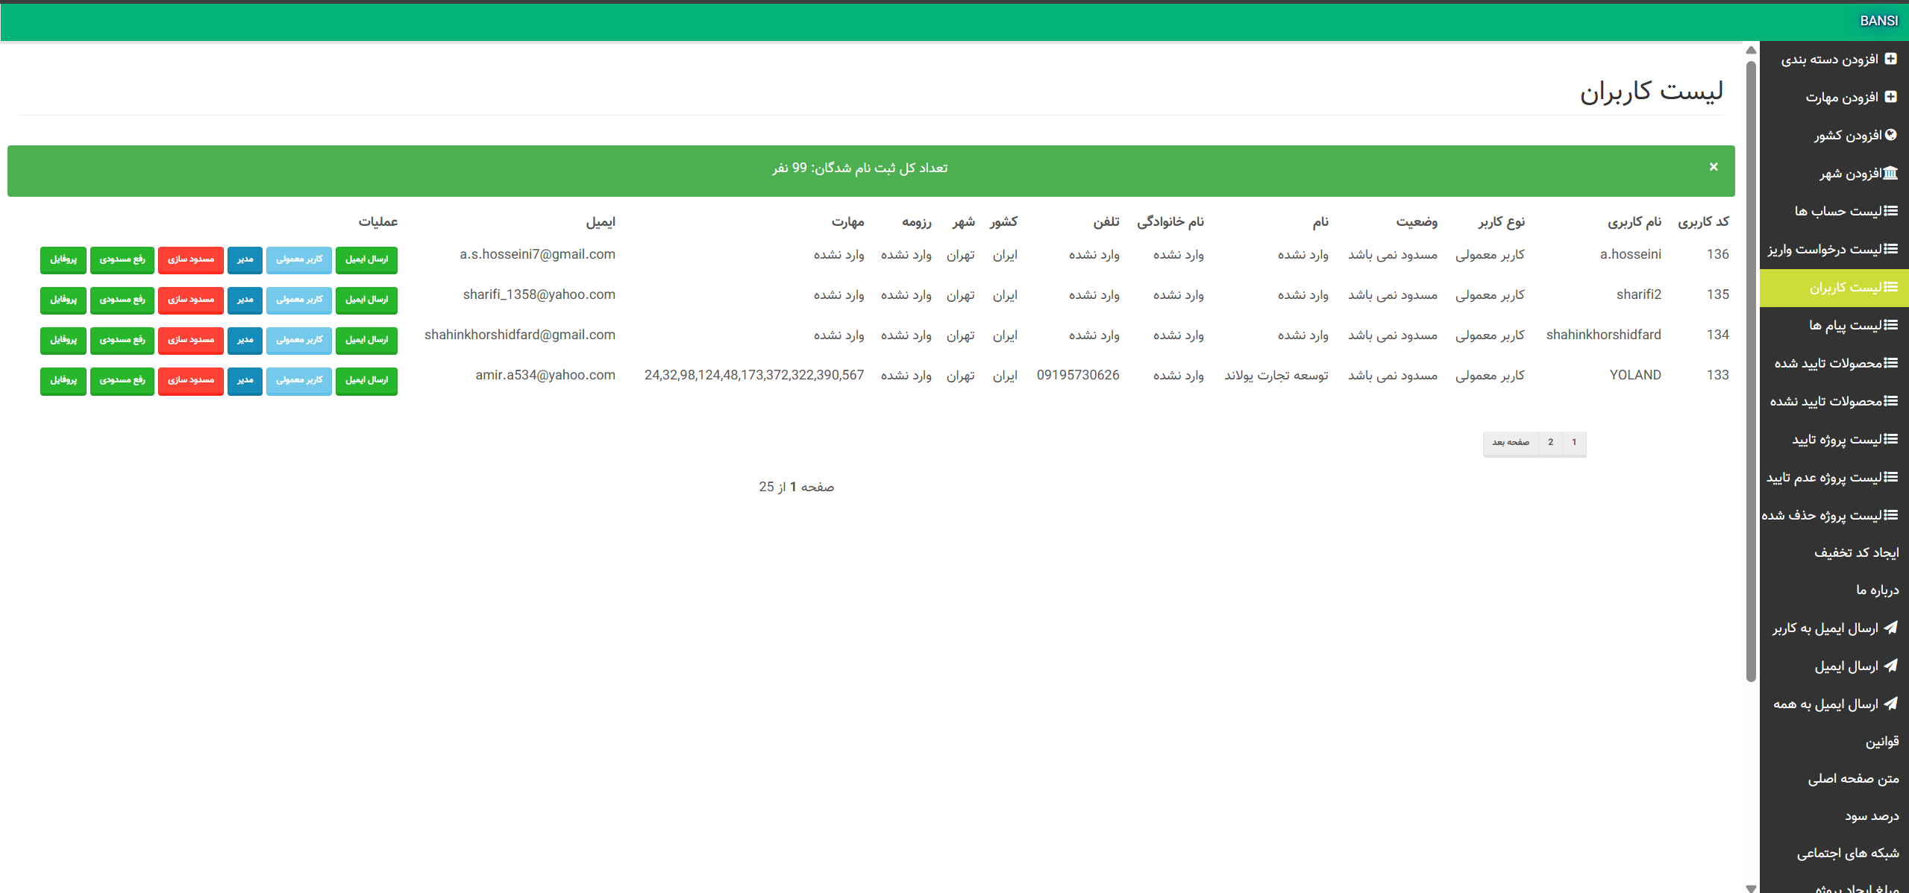
Task: Click the sidebar scrollbar down arrow
Action: (1751, 888)
